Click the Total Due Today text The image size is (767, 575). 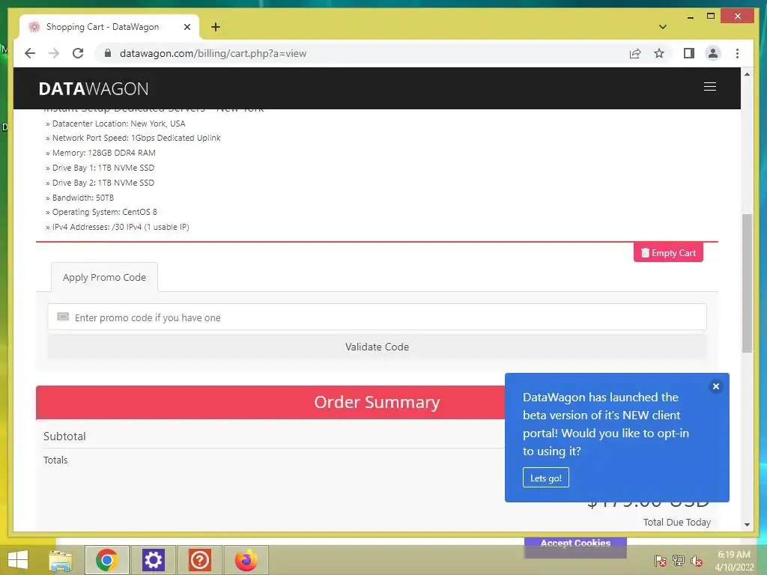pyautogui.click(x=677, y=522)
